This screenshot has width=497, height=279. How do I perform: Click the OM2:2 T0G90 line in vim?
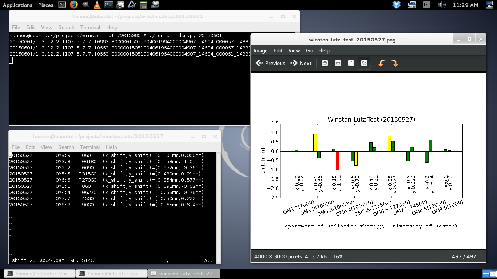106,168
